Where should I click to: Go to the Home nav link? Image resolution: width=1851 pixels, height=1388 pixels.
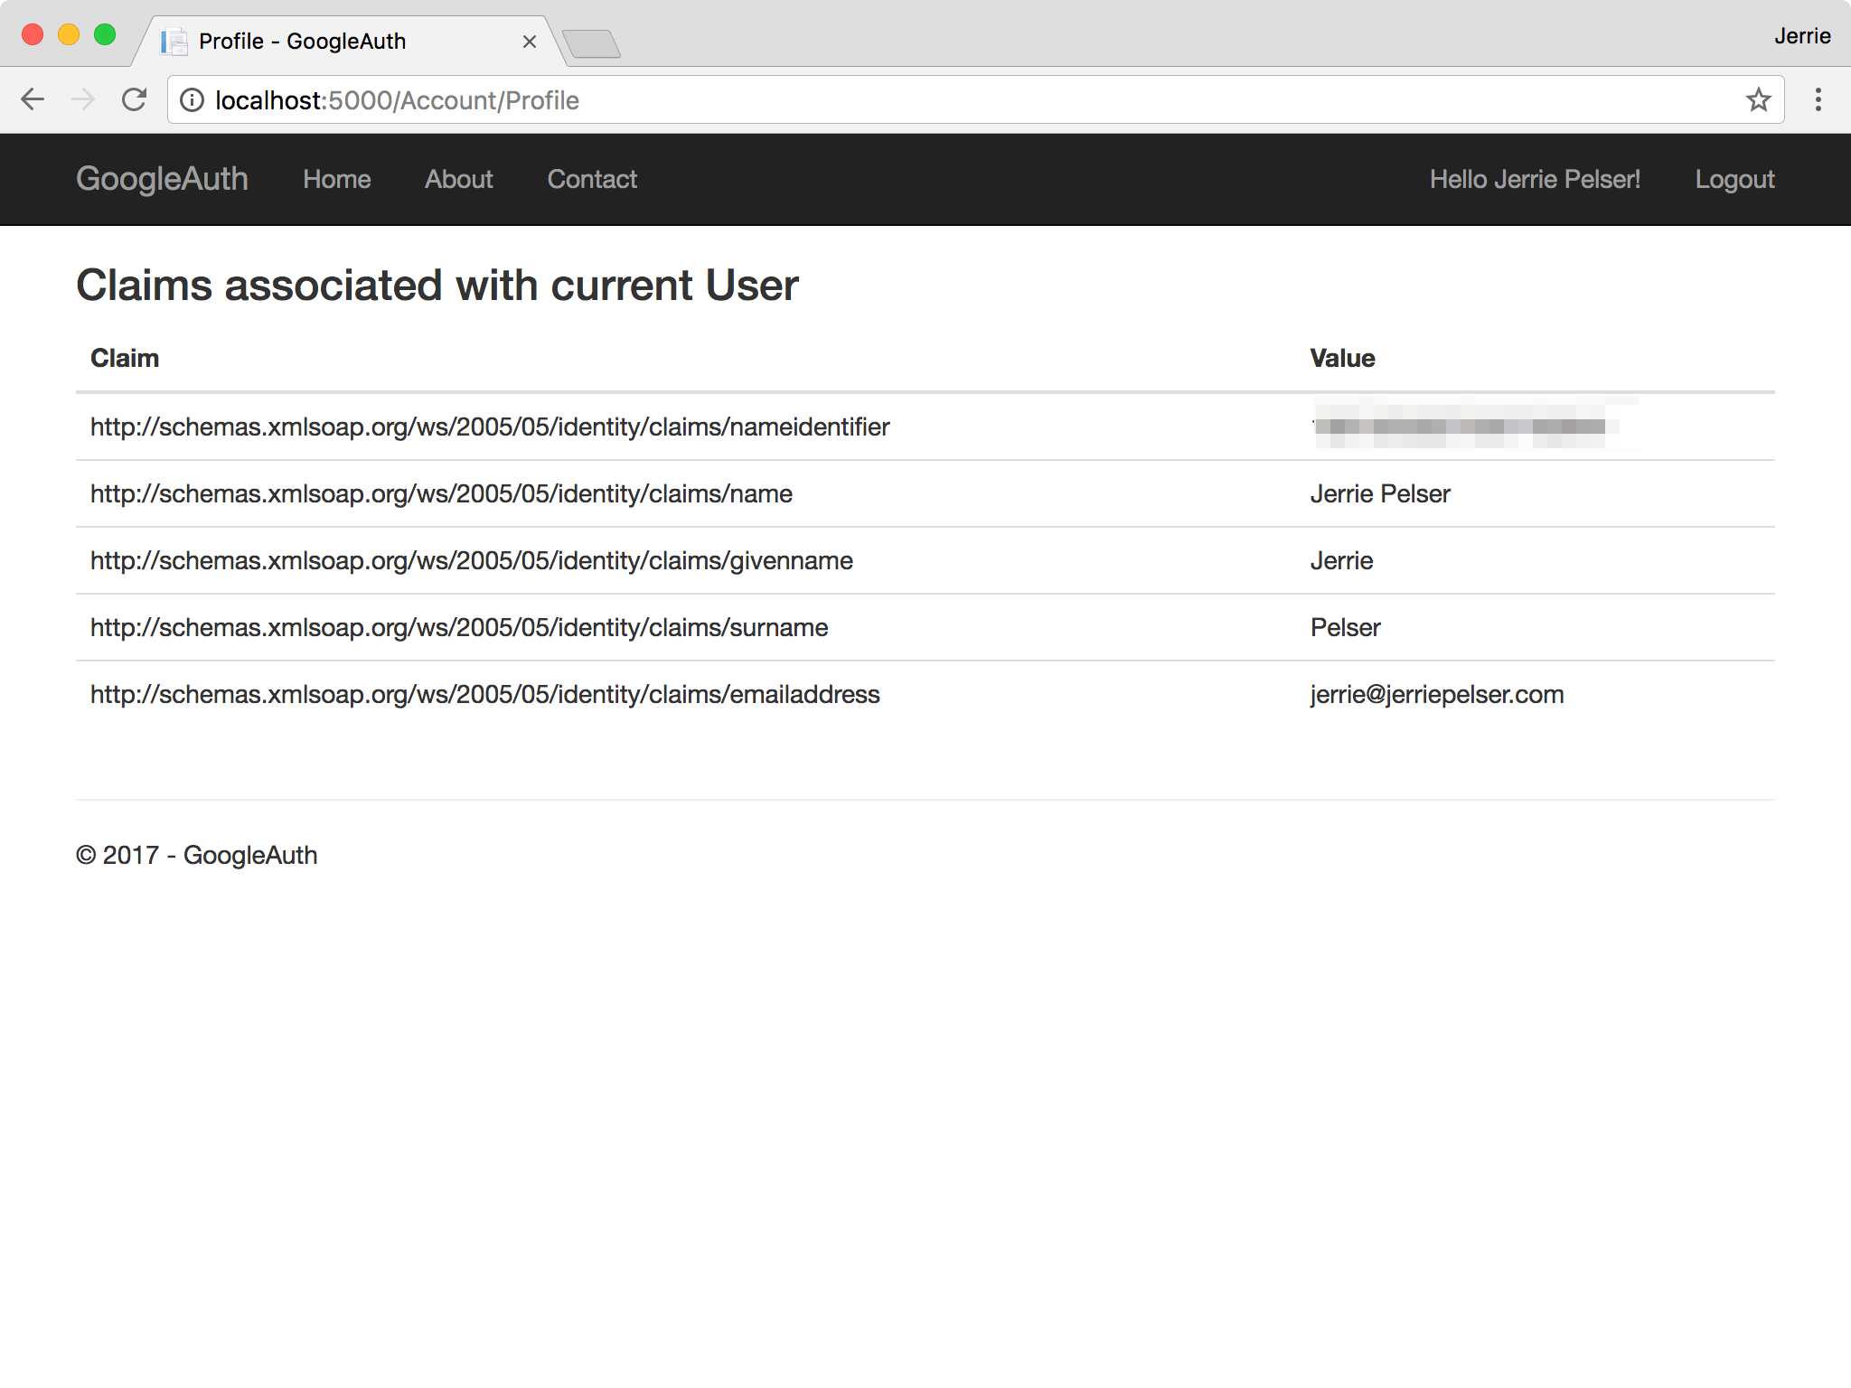pyautogui.click(x=337, y=179)
